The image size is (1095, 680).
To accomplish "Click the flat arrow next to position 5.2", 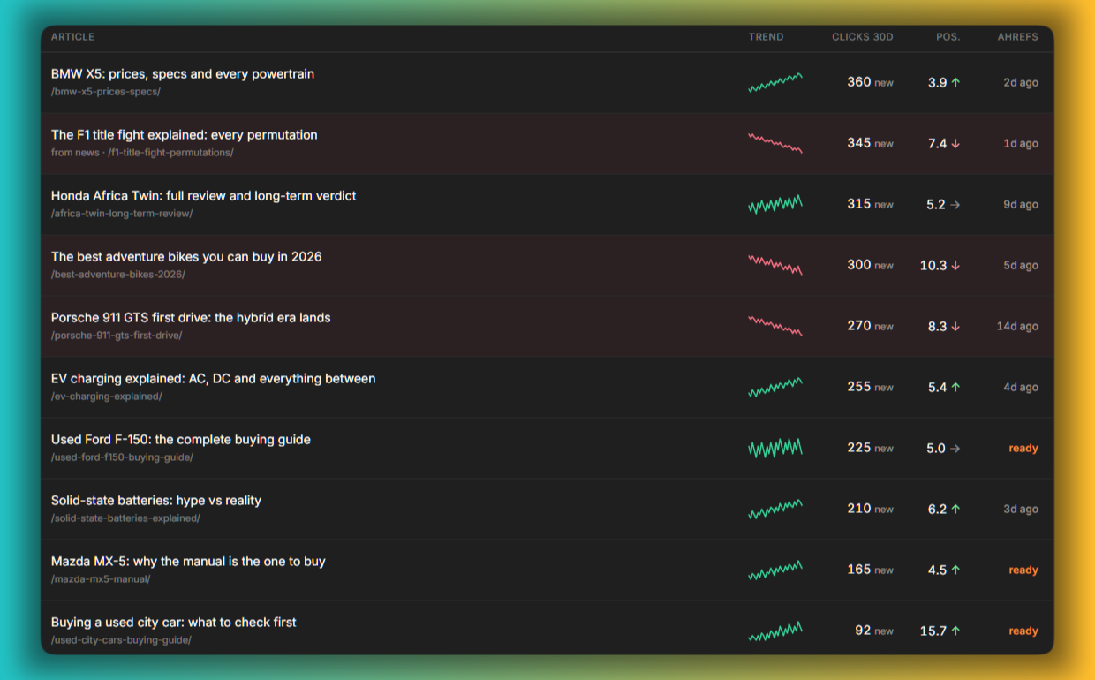I will point(955,204).
